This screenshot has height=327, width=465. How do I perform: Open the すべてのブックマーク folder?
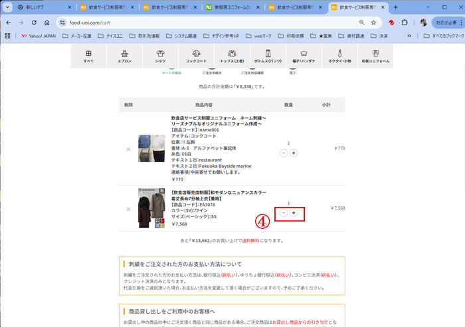click(444, 36)
